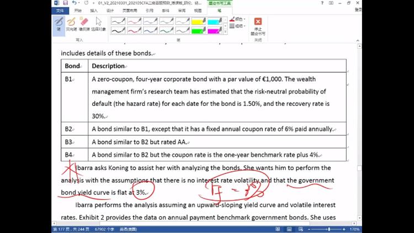Viewport: 414px width, 233px height.
Task: Switch to Read Mode view icon
Action: tap(278, 229)
